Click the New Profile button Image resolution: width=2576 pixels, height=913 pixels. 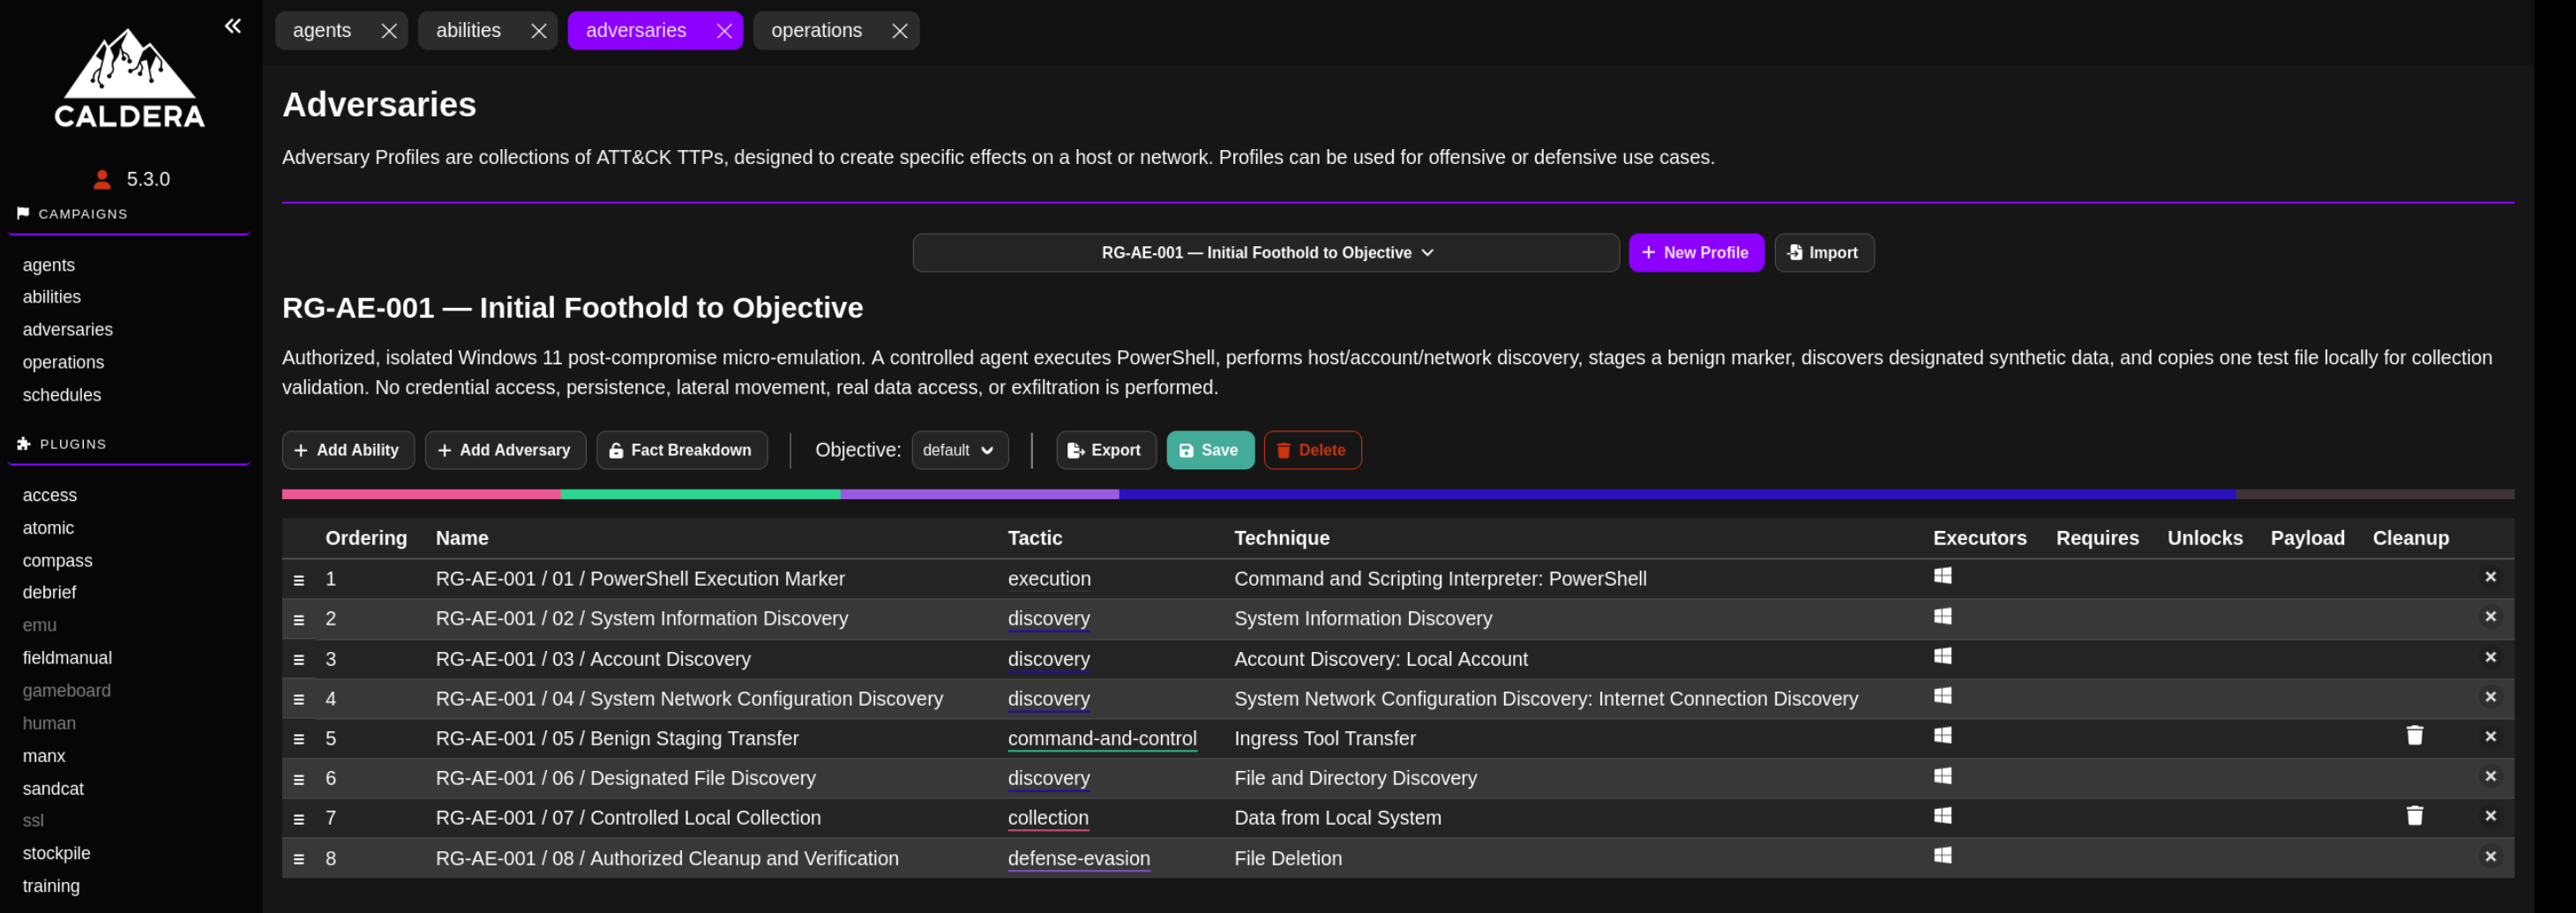[1696, 253]
